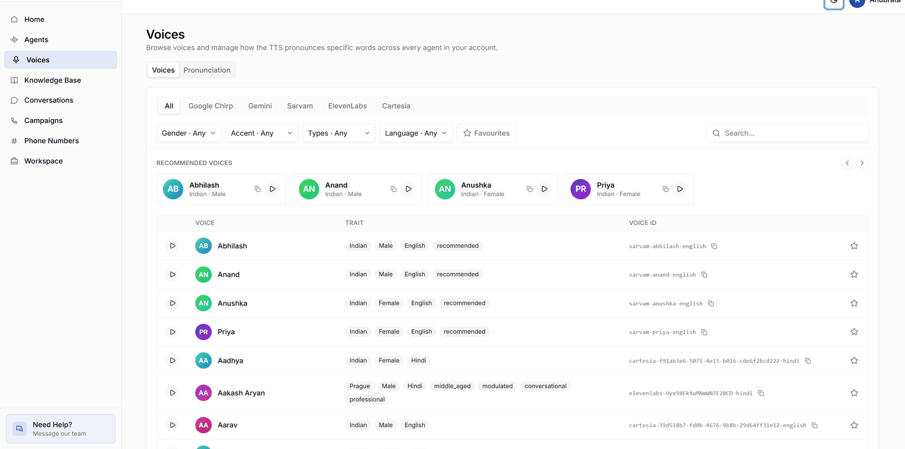Play the Anand voice in the table row
The image size is (905, 449).
(x=173, y=274)
